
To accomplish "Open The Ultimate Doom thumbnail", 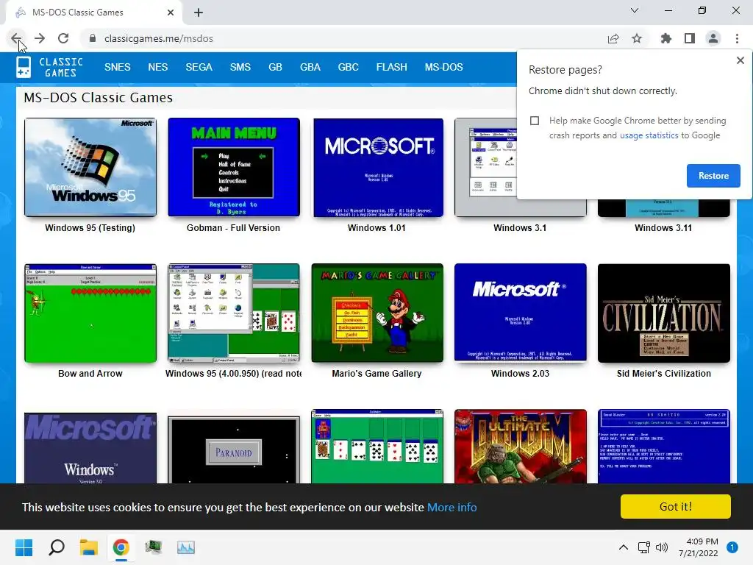I will [521, 447].
